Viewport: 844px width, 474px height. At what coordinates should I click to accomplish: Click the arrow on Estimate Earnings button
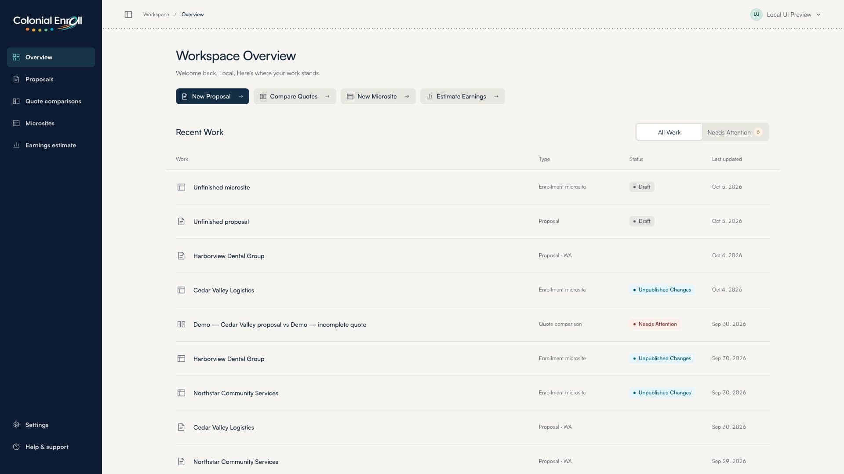coord(496,96)
